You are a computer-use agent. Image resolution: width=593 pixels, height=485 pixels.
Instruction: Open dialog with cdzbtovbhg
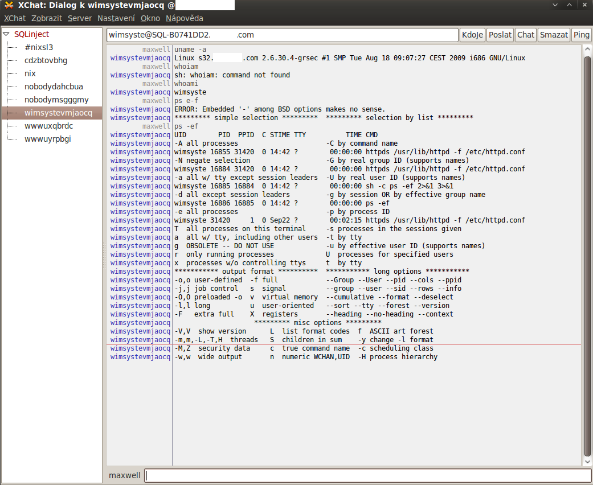(x=46, y=60)
